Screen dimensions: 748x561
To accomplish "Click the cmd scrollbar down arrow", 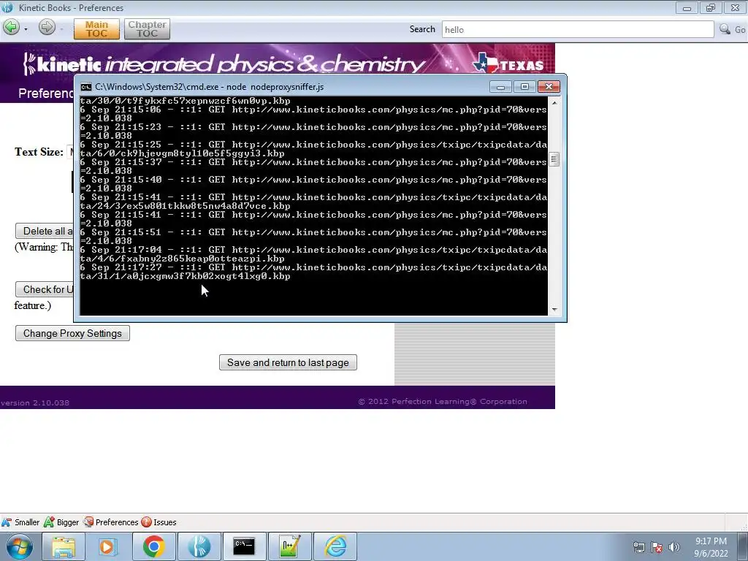I will pos(554,310).
